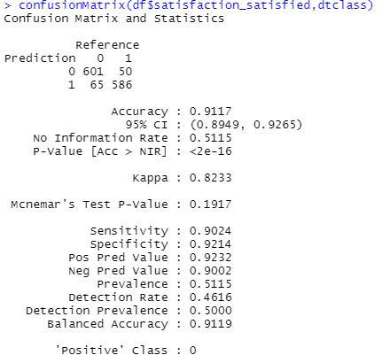Click the value 601 in the matrix
390x363 pixels.
coord(93,72)
